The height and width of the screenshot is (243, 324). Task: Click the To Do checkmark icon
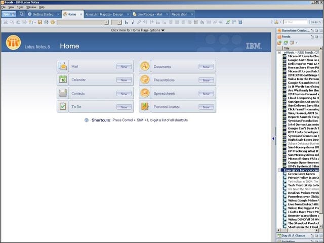coord(63,107)
